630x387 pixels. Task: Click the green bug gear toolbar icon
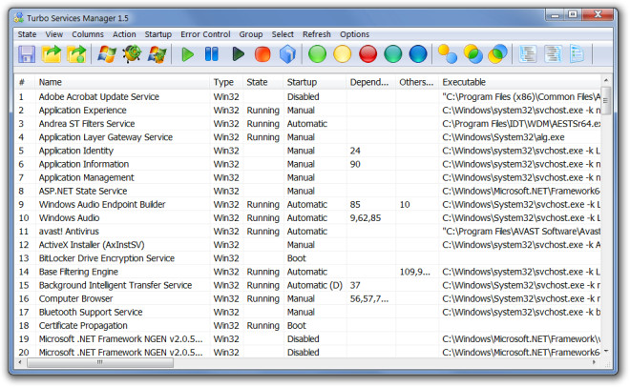[132, 54]
